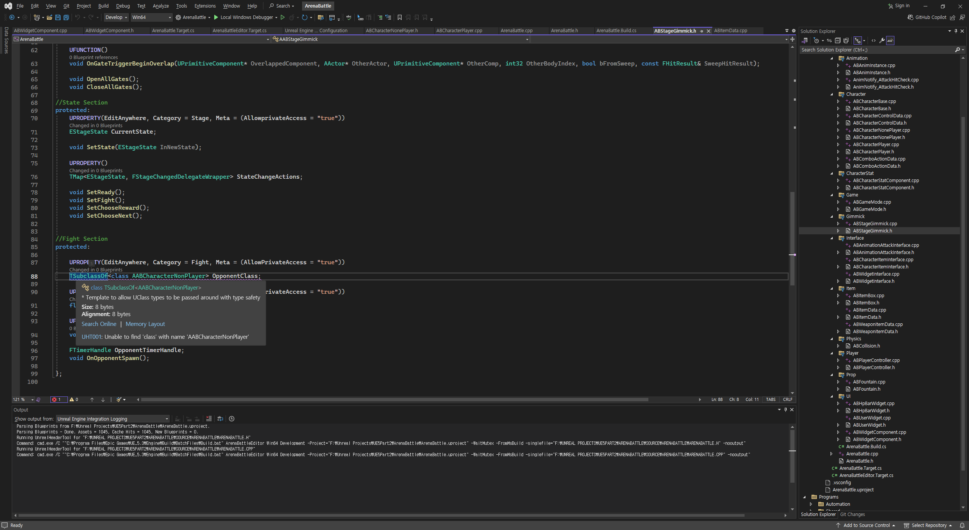Pin the ABStageGimmick.h tab
The width and height of the screenshot is (969, 530).
click(x=701, y=31)
